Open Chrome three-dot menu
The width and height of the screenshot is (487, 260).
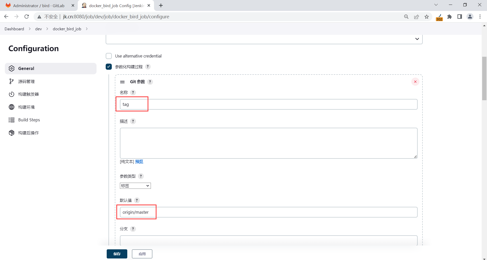[x=480, y=17]
